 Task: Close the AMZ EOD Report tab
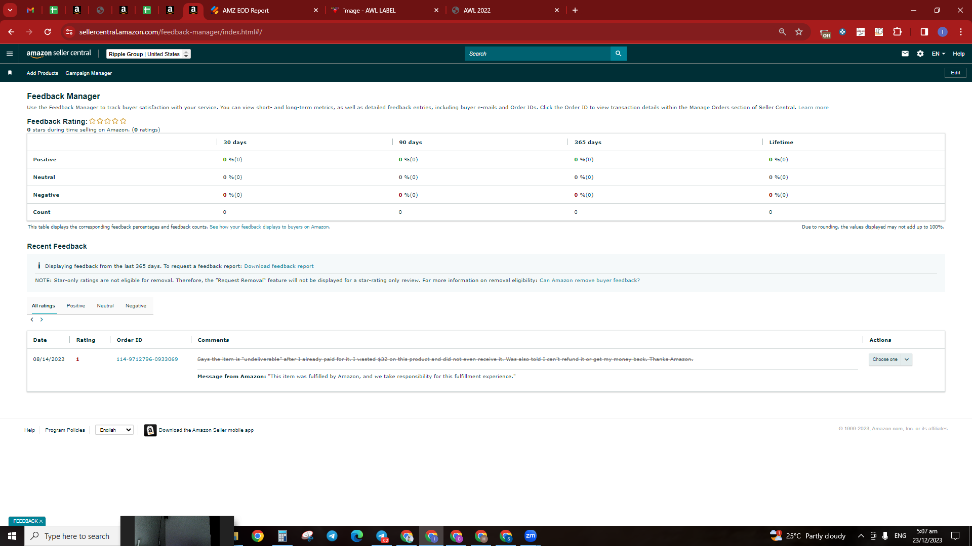(316, 10)
